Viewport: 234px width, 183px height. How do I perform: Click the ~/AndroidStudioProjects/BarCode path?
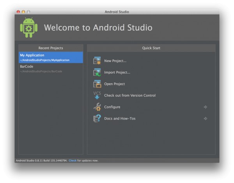point(41,71)
